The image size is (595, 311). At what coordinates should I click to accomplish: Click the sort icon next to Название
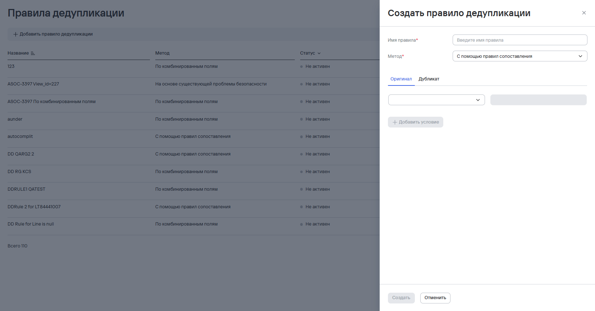33,53
